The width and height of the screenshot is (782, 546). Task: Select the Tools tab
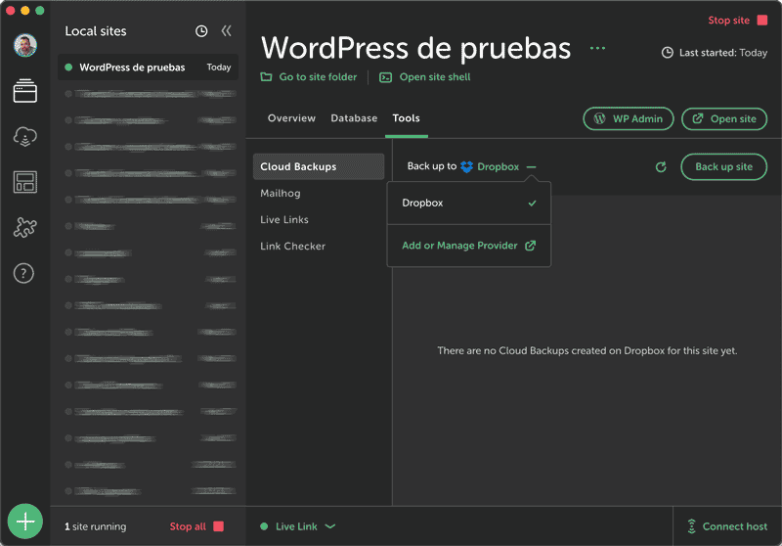[406, 118]
